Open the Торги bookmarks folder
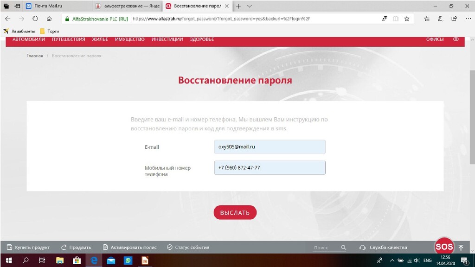Screen dimensions: 475x267 (49, 31)
